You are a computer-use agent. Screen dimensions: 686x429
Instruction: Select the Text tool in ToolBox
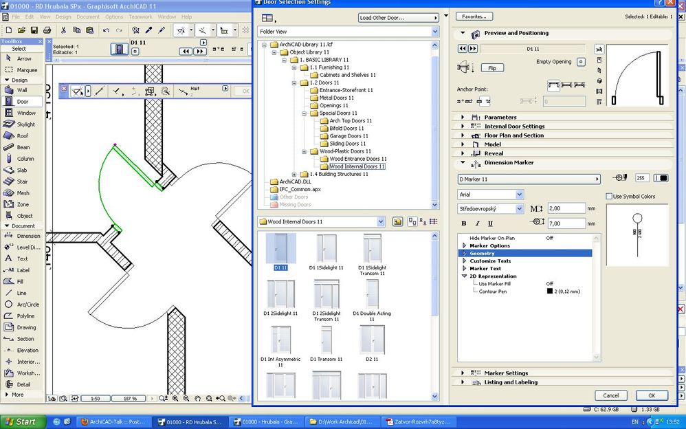click(21, 258)
